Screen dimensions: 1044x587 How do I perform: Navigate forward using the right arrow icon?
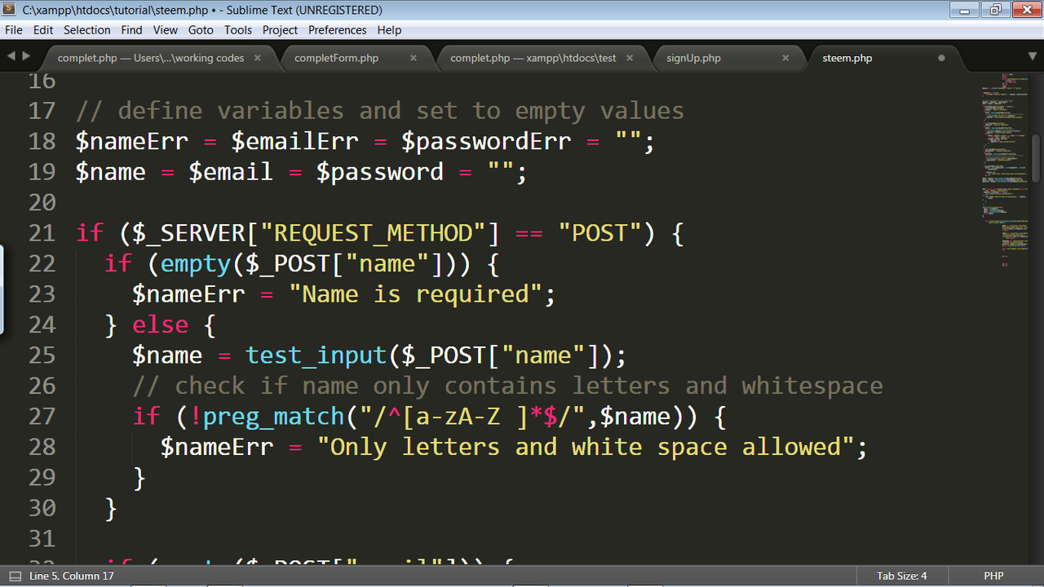pyautogui.click(x=26, y=57)
